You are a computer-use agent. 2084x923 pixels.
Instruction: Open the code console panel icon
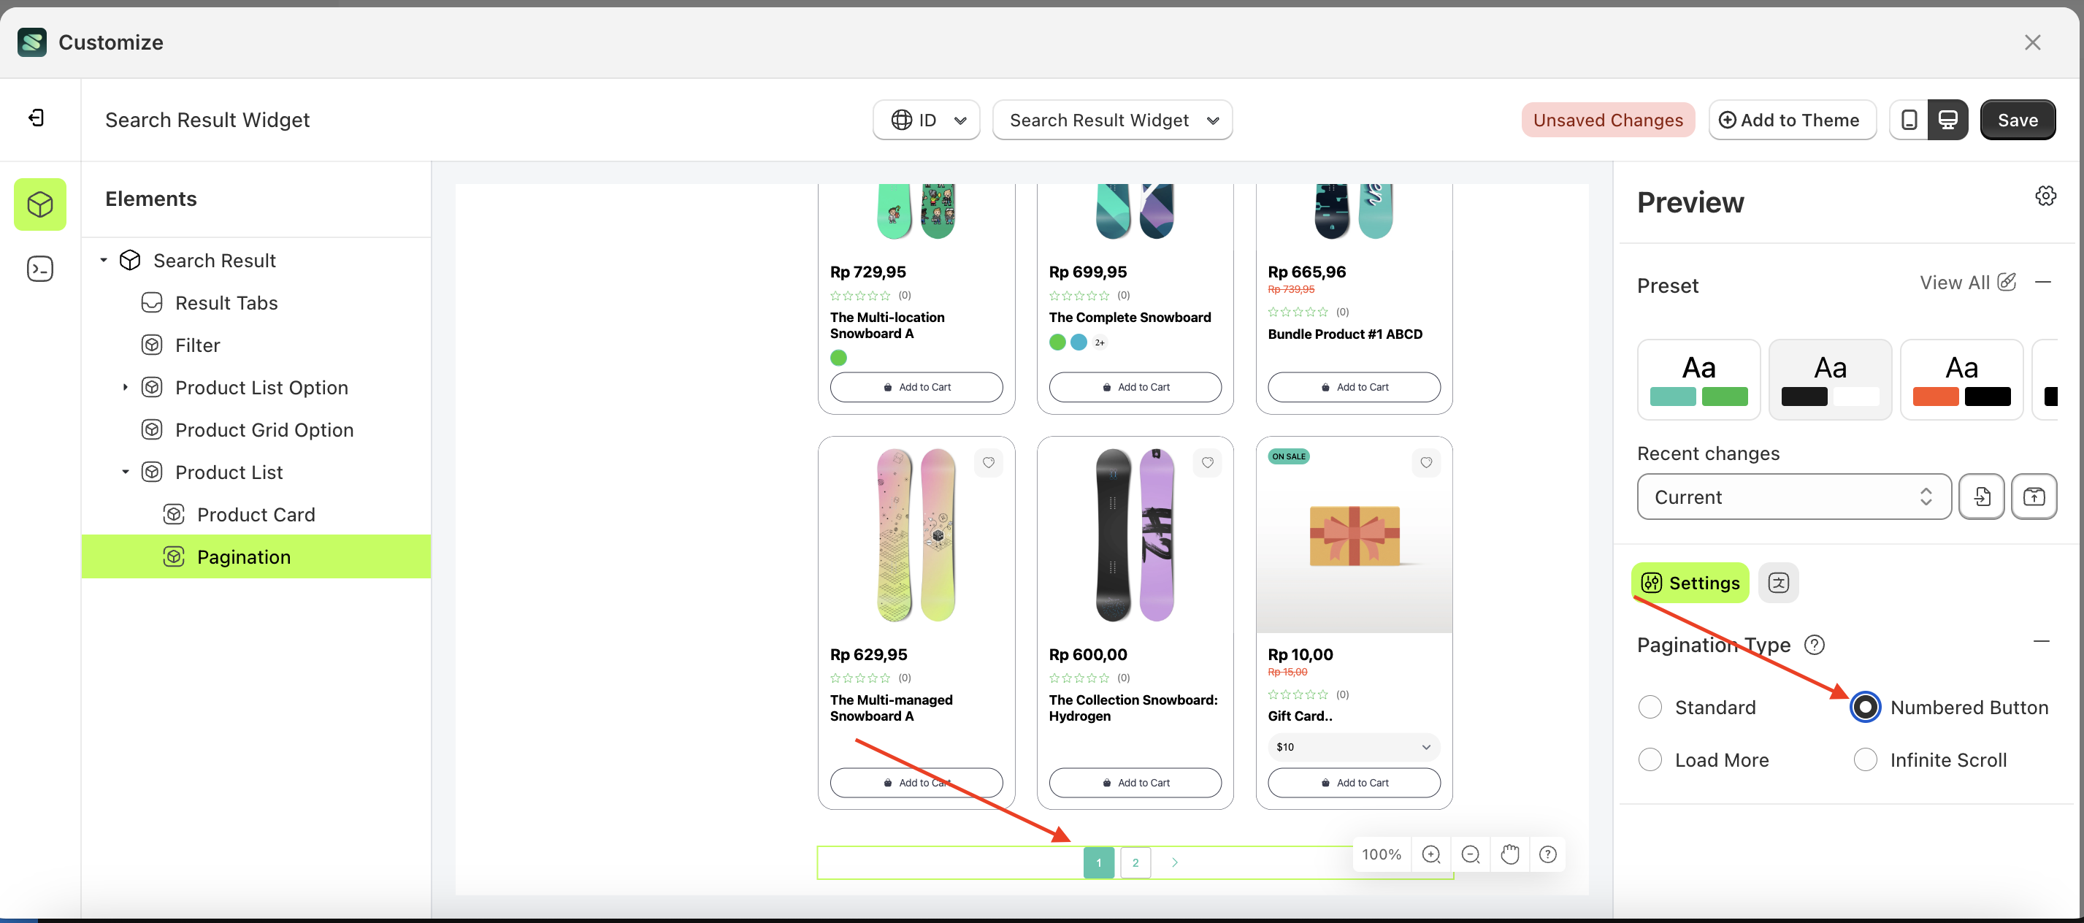(39, 269)
